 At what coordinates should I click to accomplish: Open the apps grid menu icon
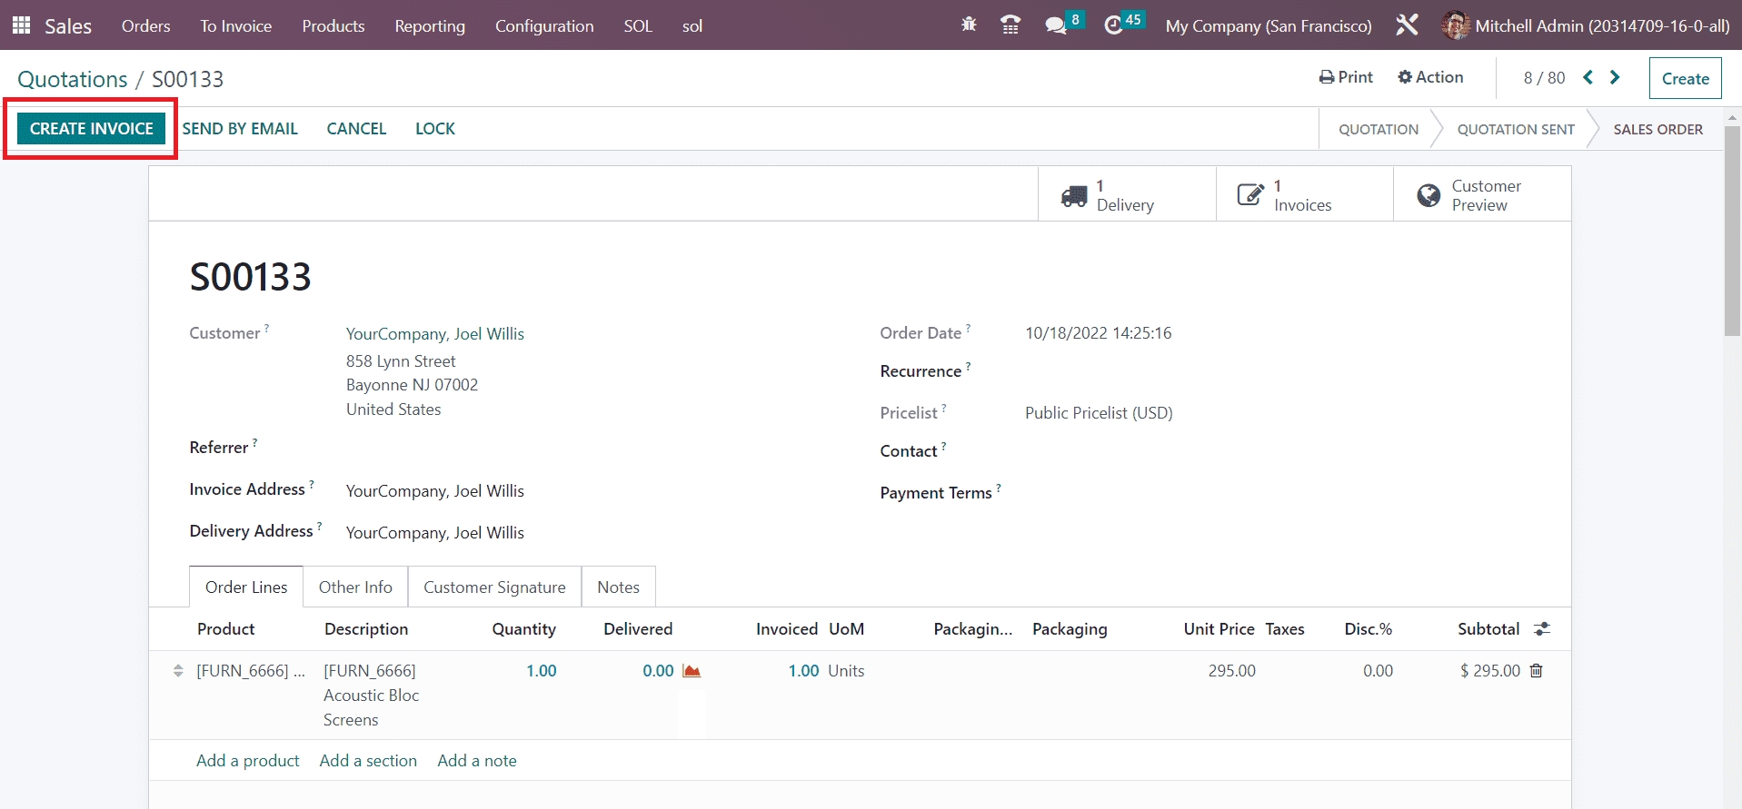coord(21,25)
